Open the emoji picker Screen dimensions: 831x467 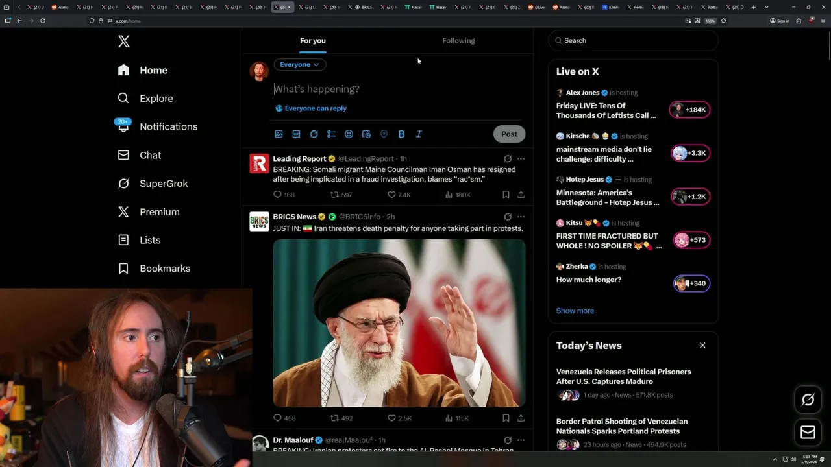[349, 134]
